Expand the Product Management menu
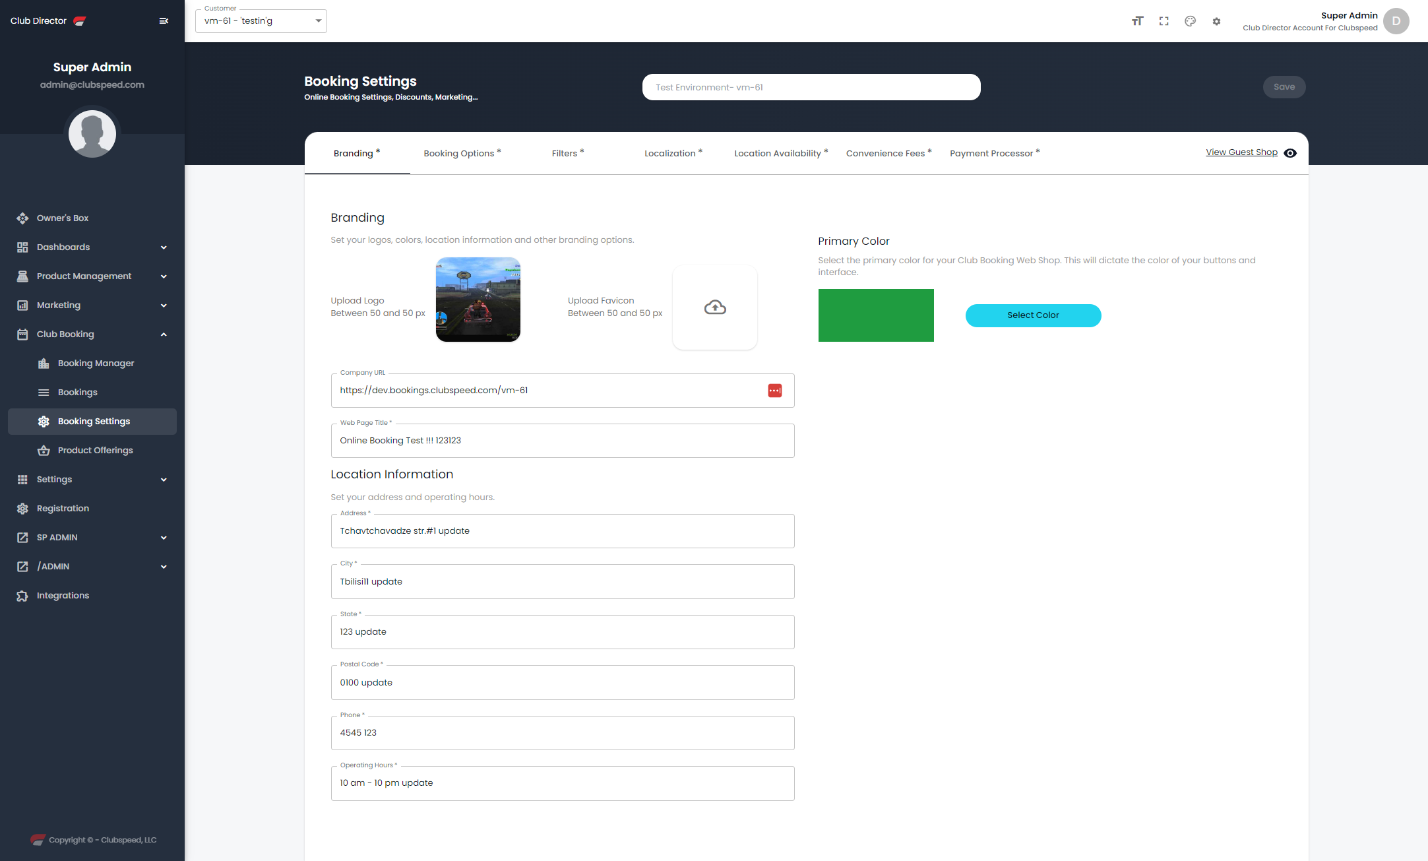This screenshot has height=861, width=1428. (x=92, y=276)
